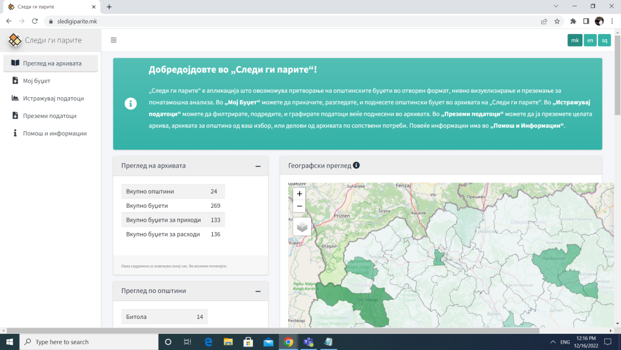Go back in browser

[x=9, y=21]
